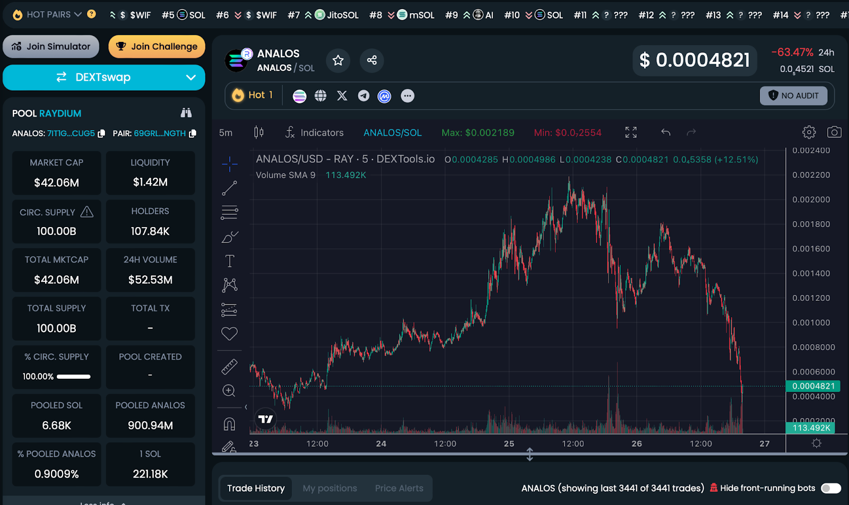This screenshot has height=505, width=849.
Task: Open the favorites heart icon tool
Action: pos(230,334)
